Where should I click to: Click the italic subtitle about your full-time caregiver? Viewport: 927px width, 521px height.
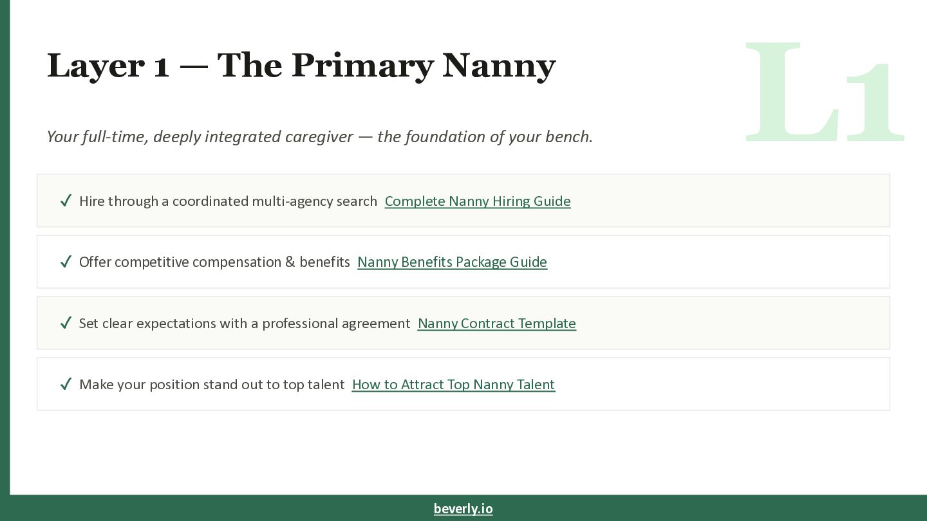[x=319, y=136]
